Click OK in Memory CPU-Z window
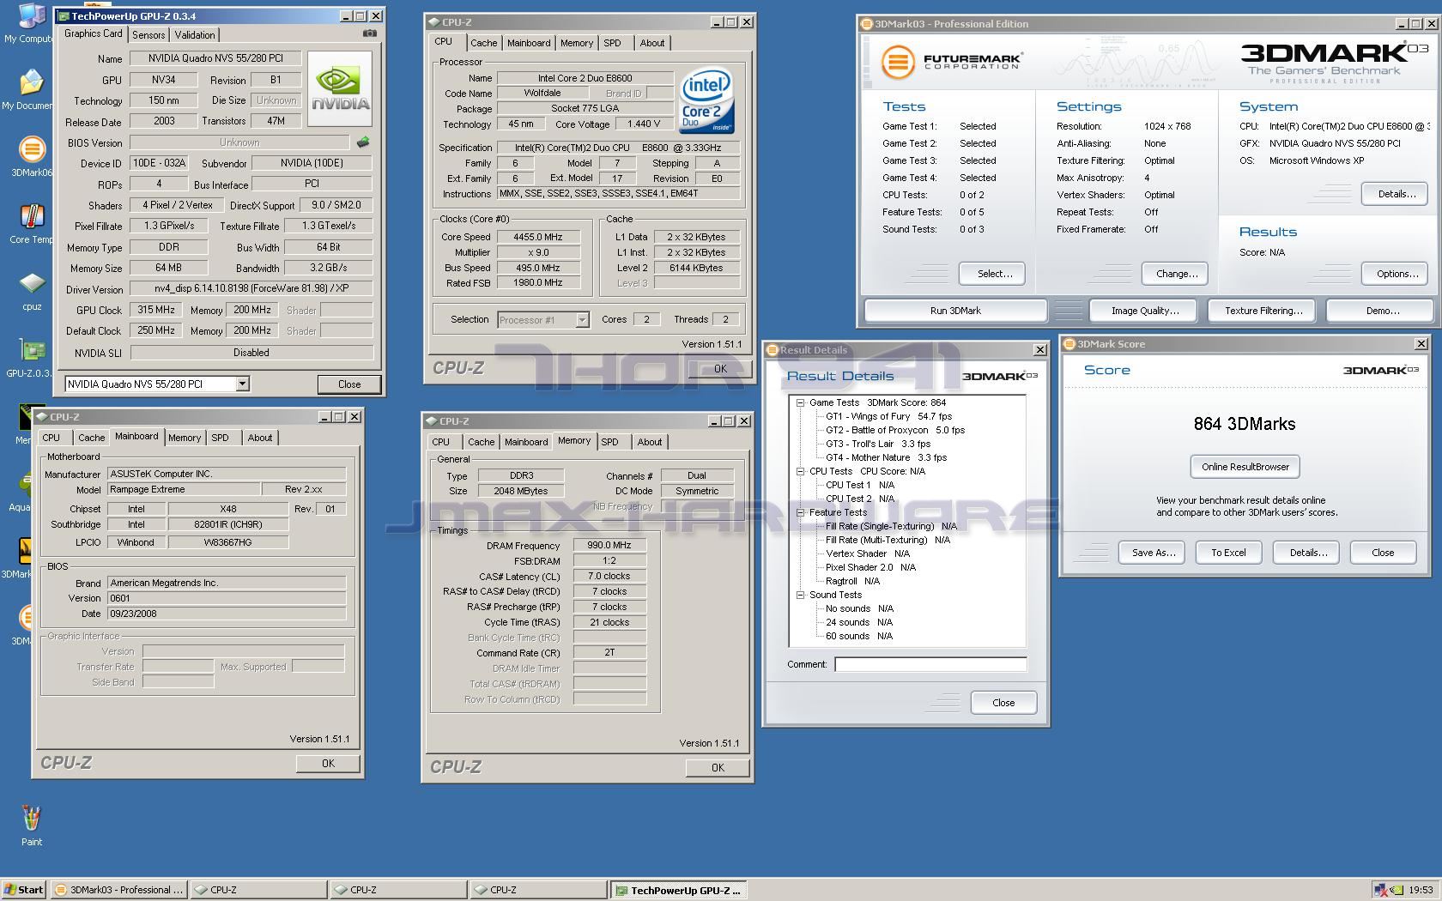 [718, 767]
